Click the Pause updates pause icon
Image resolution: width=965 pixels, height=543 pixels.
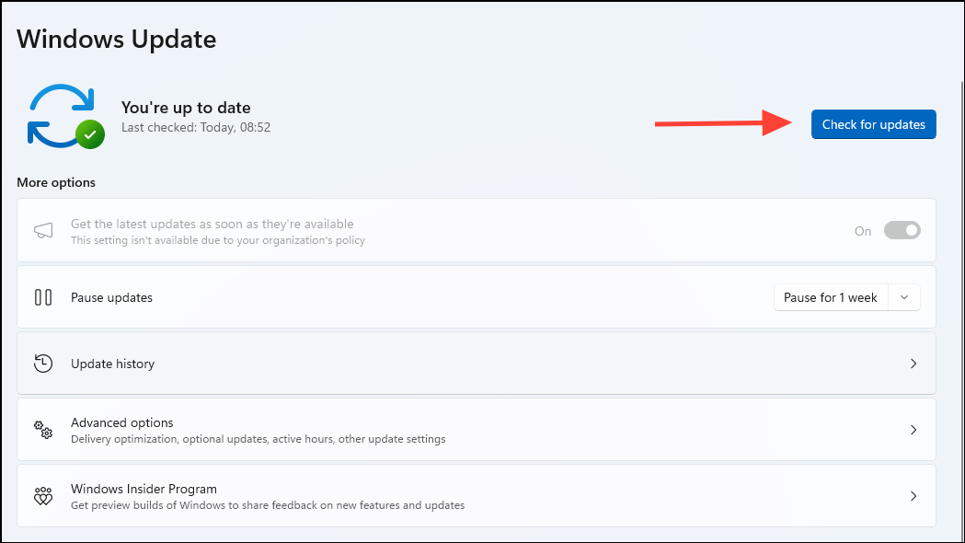click(43, 297)
